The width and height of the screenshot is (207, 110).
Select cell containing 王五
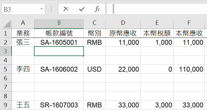click(x=23, y=105)
